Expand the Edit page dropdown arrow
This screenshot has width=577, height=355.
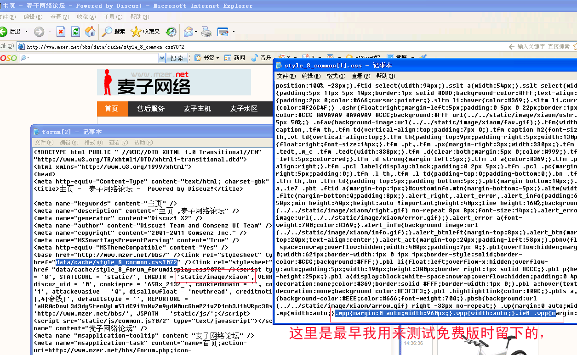coord(234,32)
